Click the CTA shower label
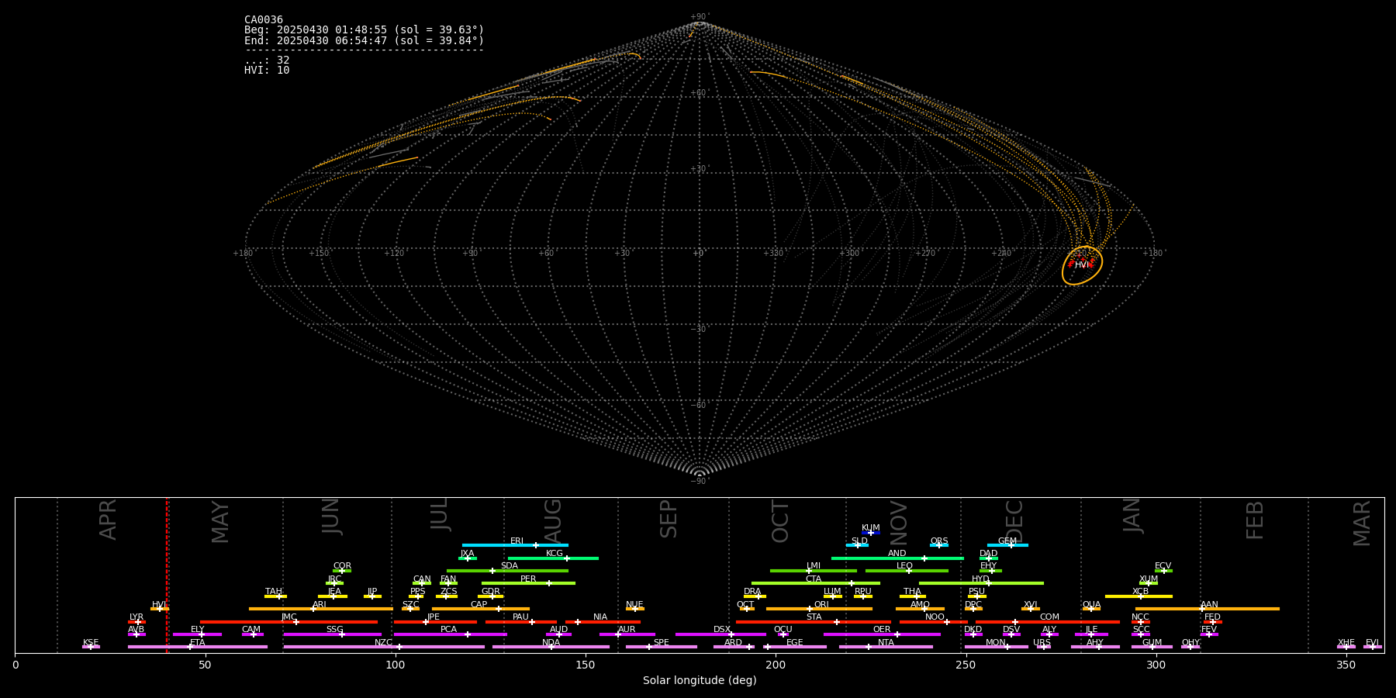1396x698 pixels. pos(814,579)
